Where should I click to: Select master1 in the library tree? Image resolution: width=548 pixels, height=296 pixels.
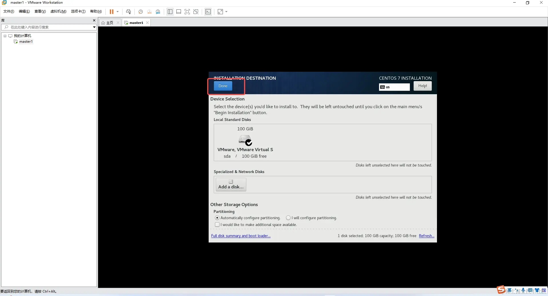pyautogui.click(x=26, y=42)
